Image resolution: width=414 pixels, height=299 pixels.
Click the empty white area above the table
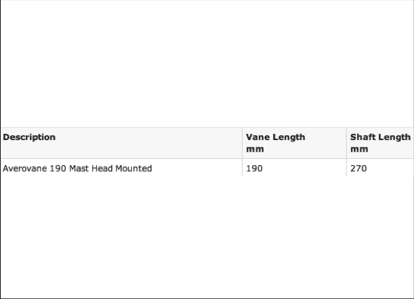pyautogui.click(x=207, y=64)
